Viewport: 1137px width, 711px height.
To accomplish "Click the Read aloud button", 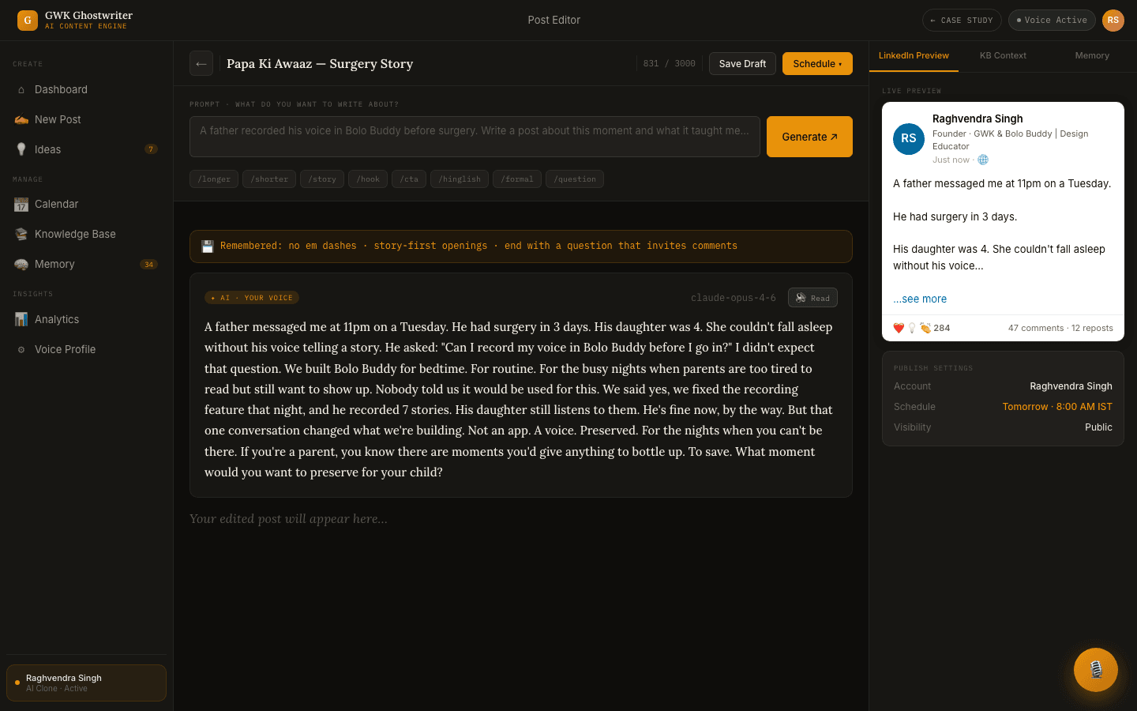I will click(812, 298).
